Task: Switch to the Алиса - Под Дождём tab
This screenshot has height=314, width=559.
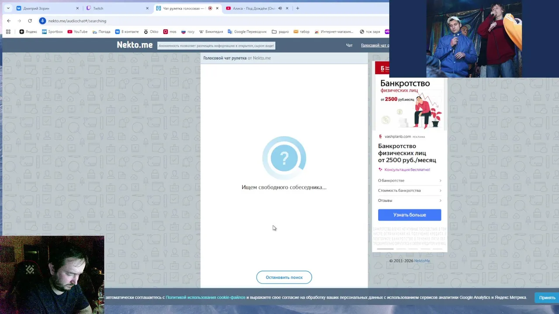Action: click(258, 8)
